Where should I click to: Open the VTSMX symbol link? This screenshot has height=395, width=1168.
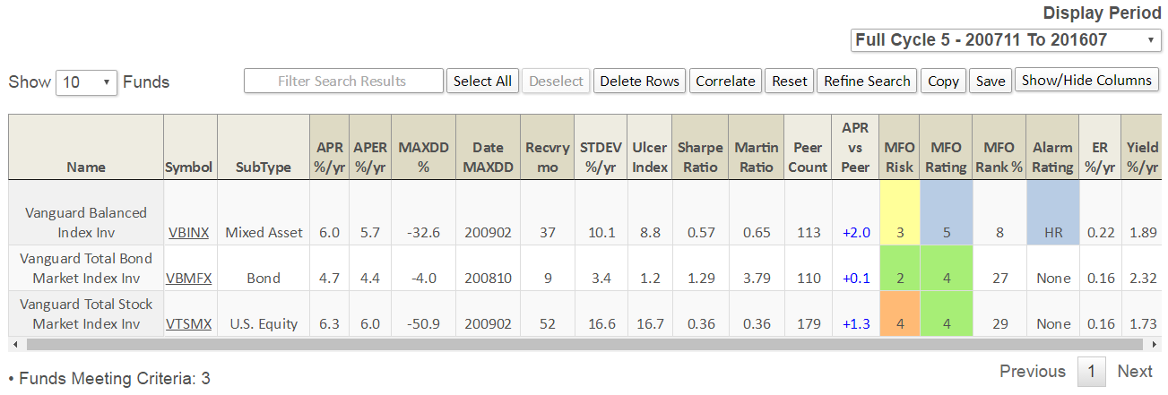click(189, 324)
